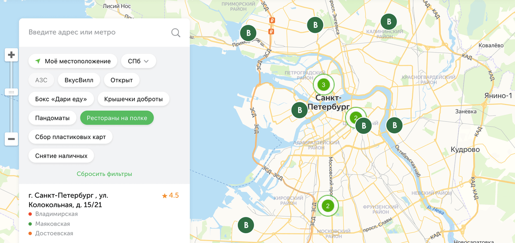This screenshot has width=515, height=243.
Task: Open the cluster marker showing 3 stores
Action: [x=324, y=85]
